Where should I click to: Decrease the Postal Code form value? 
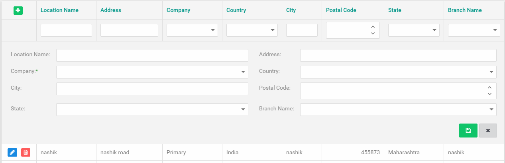coord(489,94)
